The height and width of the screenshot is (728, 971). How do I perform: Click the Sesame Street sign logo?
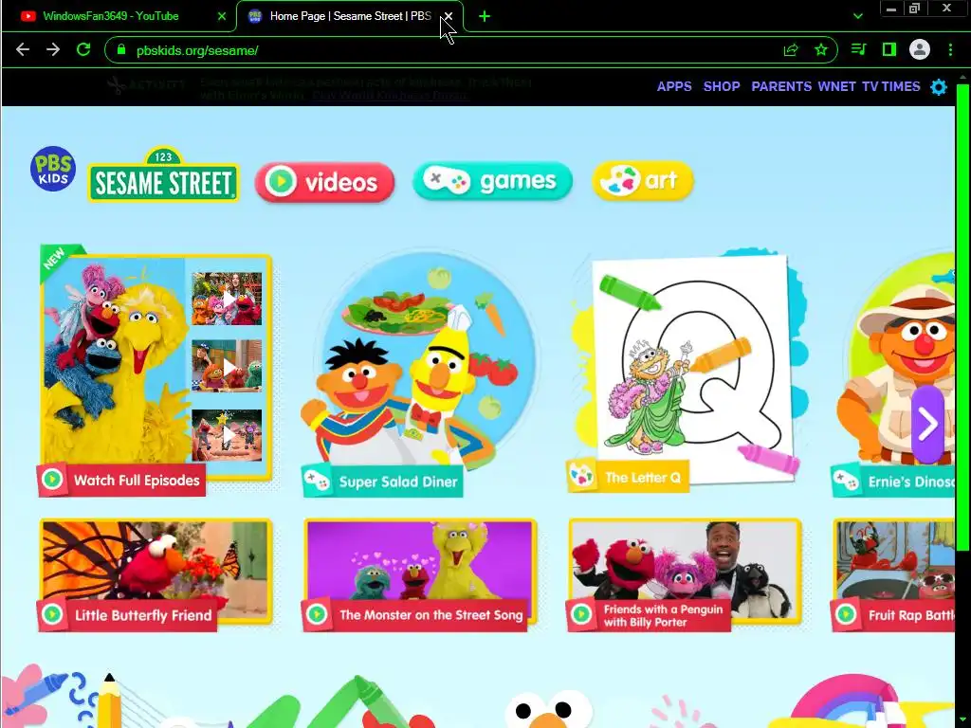pyautogui.click(x=163, y=174)
